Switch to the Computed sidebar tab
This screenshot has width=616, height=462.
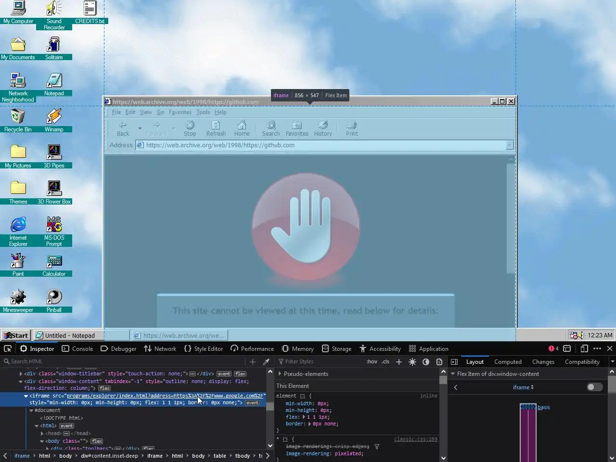(x=508, y=361)
